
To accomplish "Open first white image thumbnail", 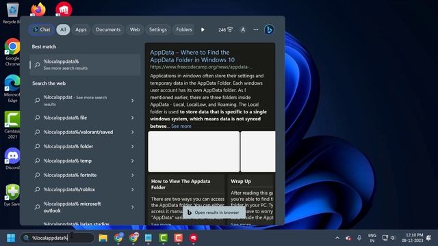I will click(x=194, y=152).
